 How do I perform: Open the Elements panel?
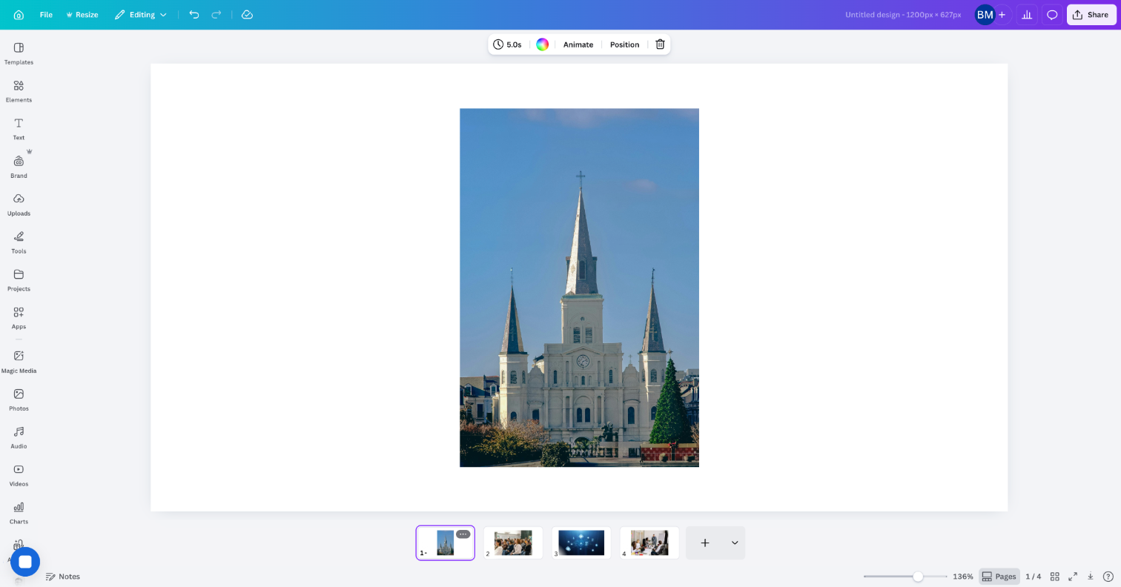tap(18, 90)
